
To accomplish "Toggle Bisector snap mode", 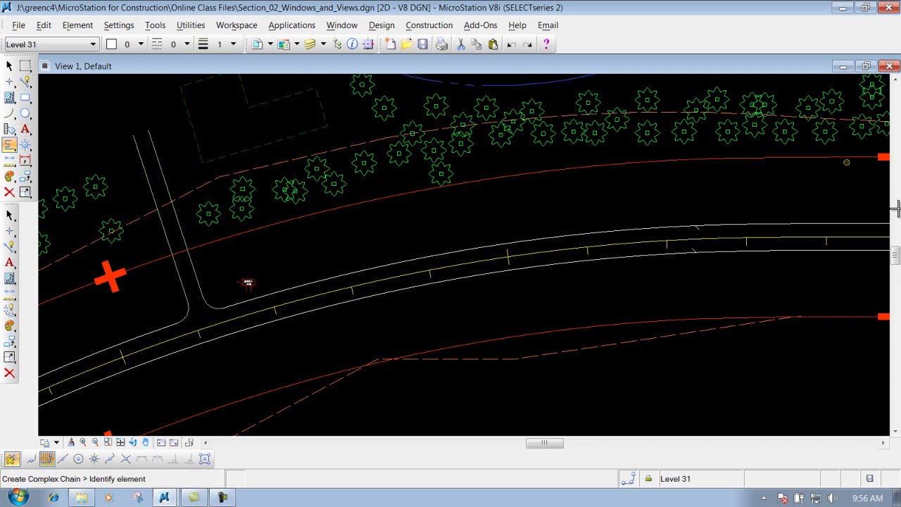I will (110, 459).
